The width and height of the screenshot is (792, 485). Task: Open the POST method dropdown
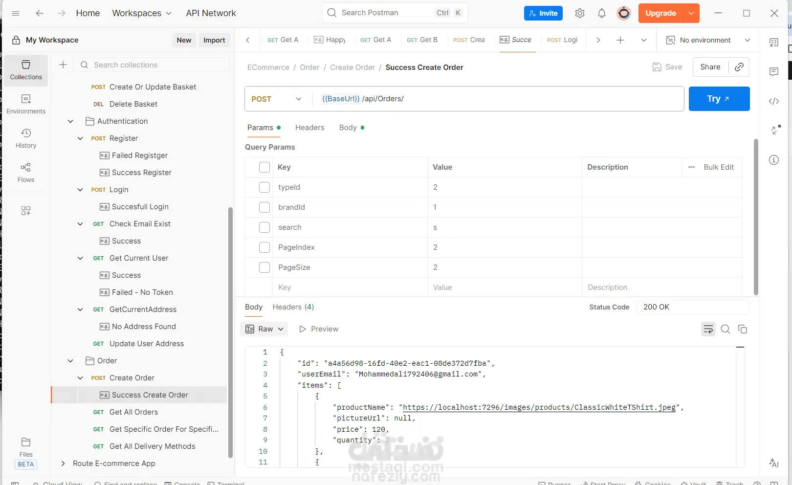pyautogui.click(x=277, y=99)
